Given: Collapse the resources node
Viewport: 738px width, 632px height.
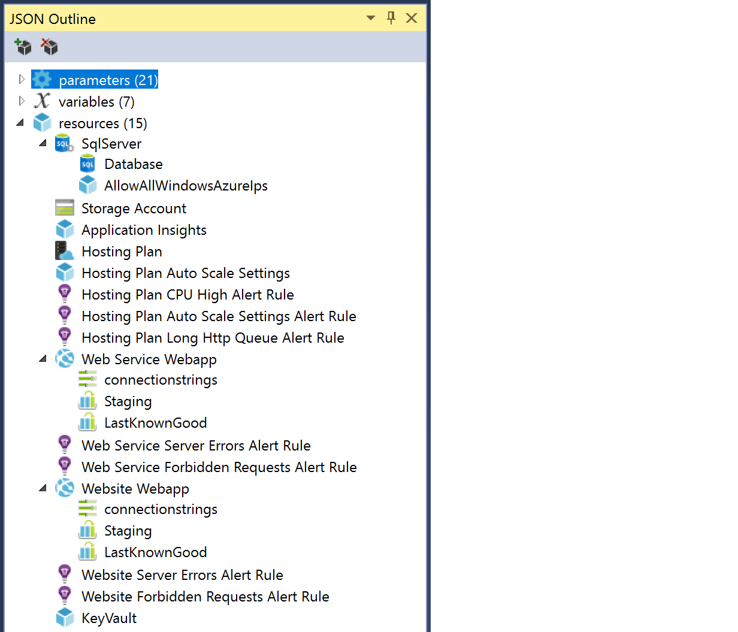Looking at the screenshot, I should click(20, 123).
